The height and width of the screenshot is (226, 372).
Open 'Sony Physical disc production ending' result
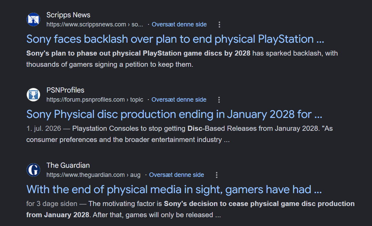(174, 114)
